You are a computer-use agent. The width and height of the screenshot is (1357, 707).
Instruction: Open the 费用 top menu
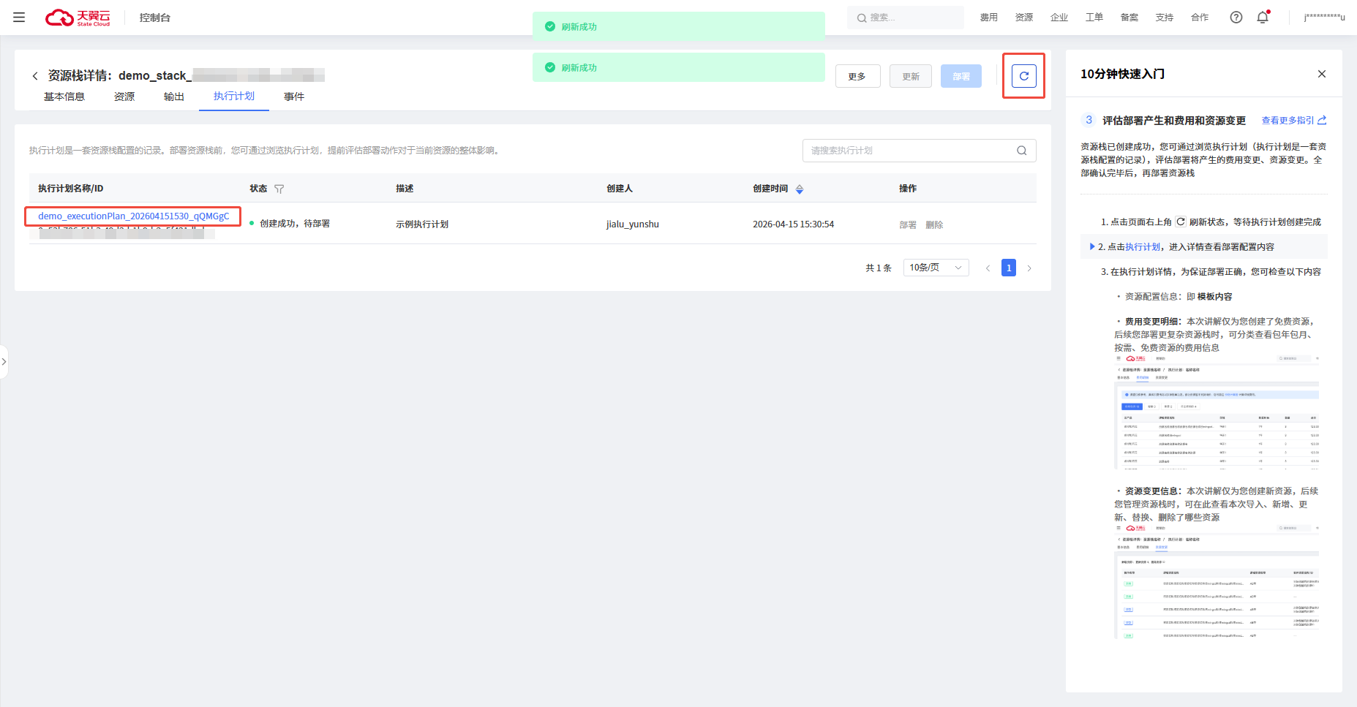point(989,18)
